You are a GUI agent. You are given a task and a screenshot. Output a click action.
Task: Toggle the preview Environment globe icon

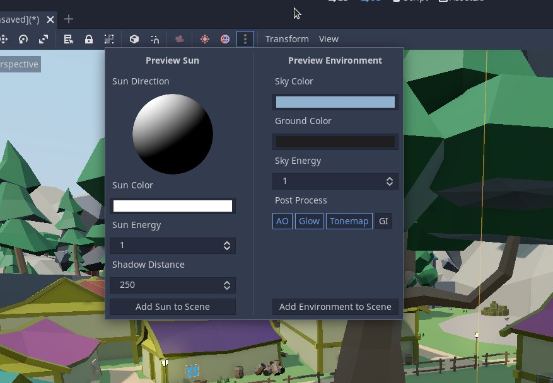tap(225, 39)
